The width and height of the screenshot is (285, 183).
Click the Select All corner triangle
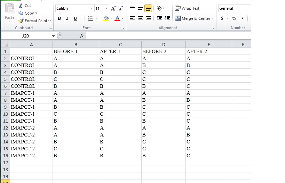(6, 44)
